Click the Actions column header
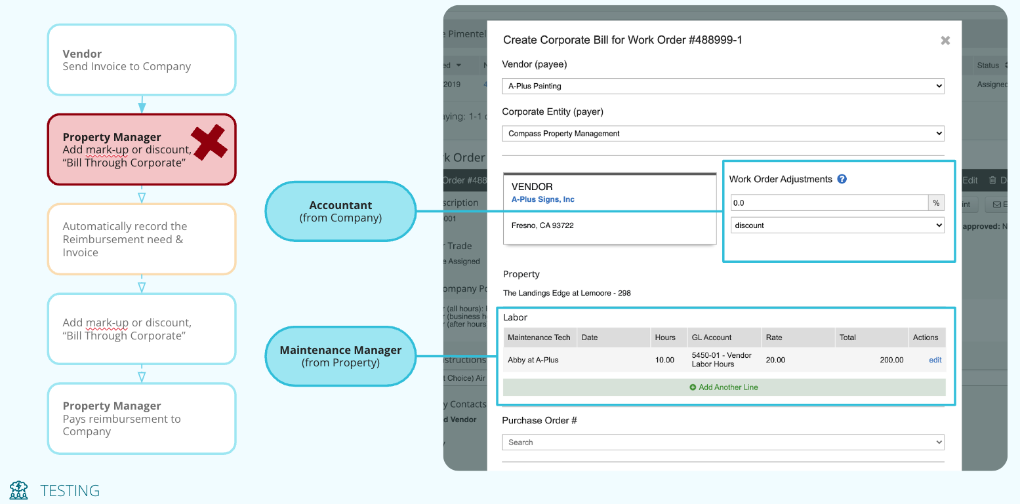Screen dimensions: 1020x504 click(926, 338)
